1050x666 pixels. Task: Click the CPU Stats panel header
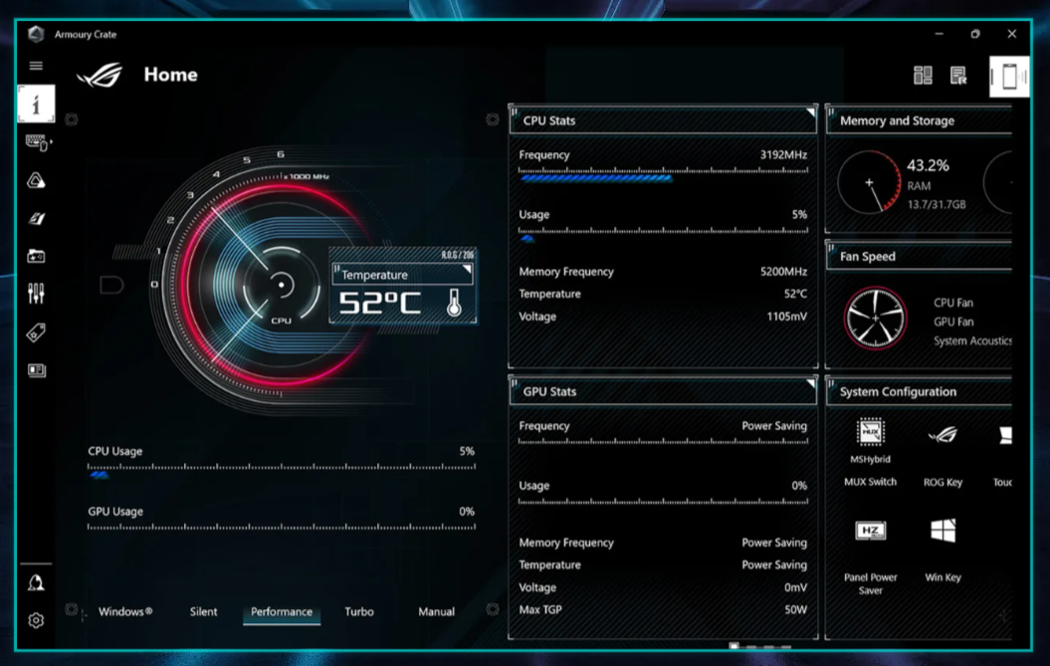663,120
